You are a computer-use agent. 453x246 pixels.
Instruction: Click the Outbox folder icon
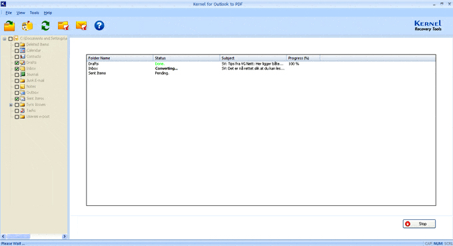22,93
